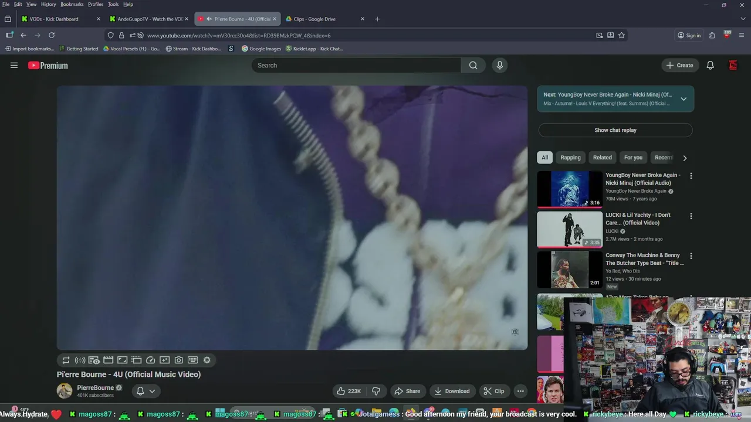Open the PierreBourne channel name link

[95, 387]
